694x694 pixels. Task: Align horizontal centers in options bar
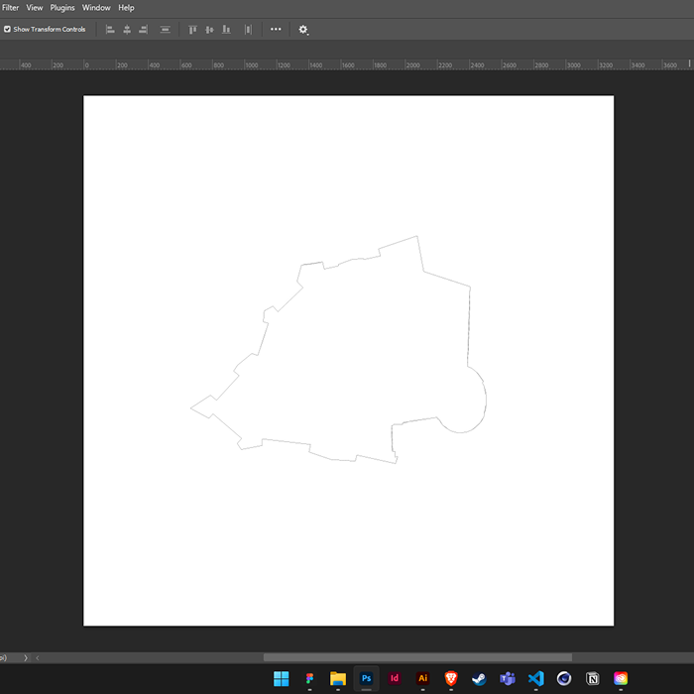tap(127, 30)
